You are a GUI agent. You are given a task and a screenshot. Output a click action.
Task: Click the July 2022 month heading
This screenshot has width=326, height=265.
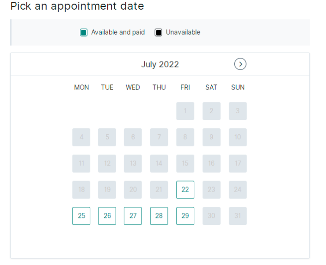pyautogui.click(x=160, y=64)
